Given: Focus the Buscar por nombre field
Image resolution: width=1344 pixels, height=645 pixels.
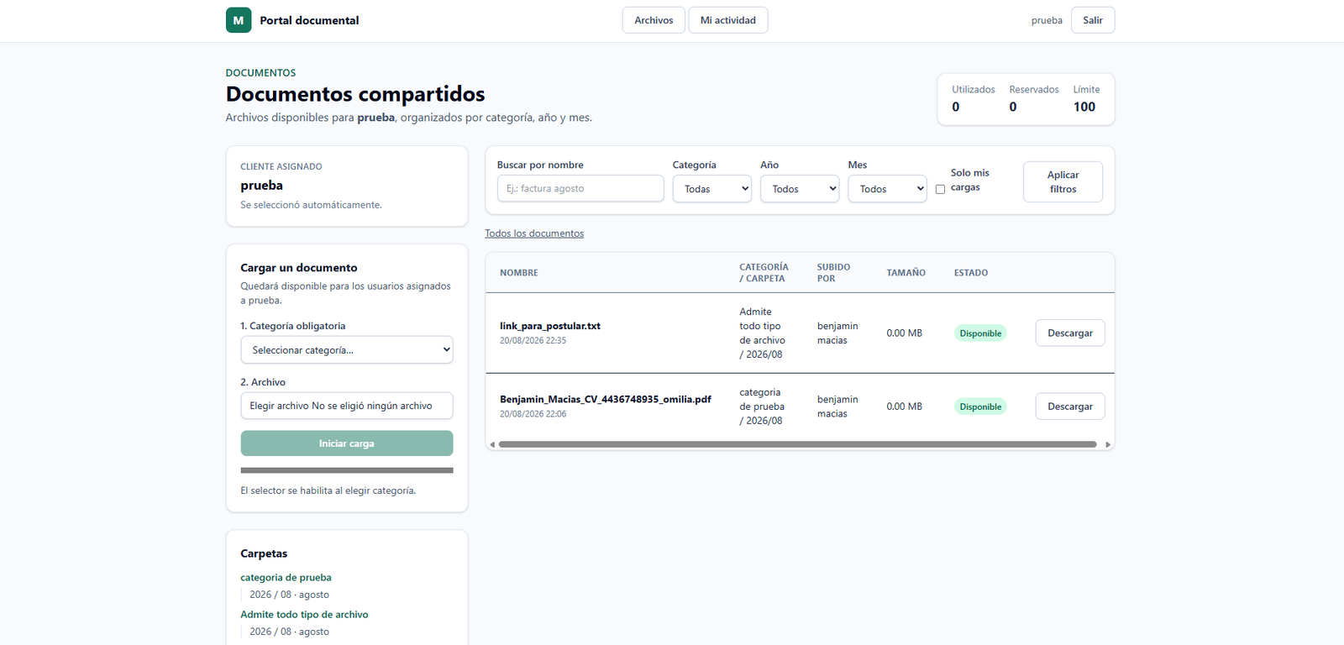Looking at the screenshot, I should [x=580, y=189].
